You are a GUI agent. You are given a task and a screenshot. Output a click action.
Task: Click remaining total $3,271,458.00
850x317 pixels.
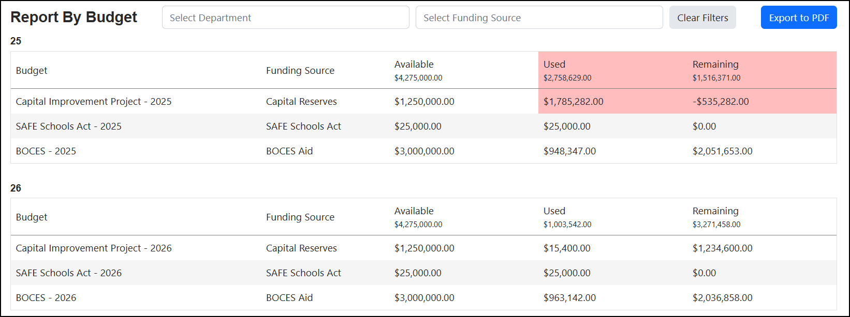tap(716, 225)
